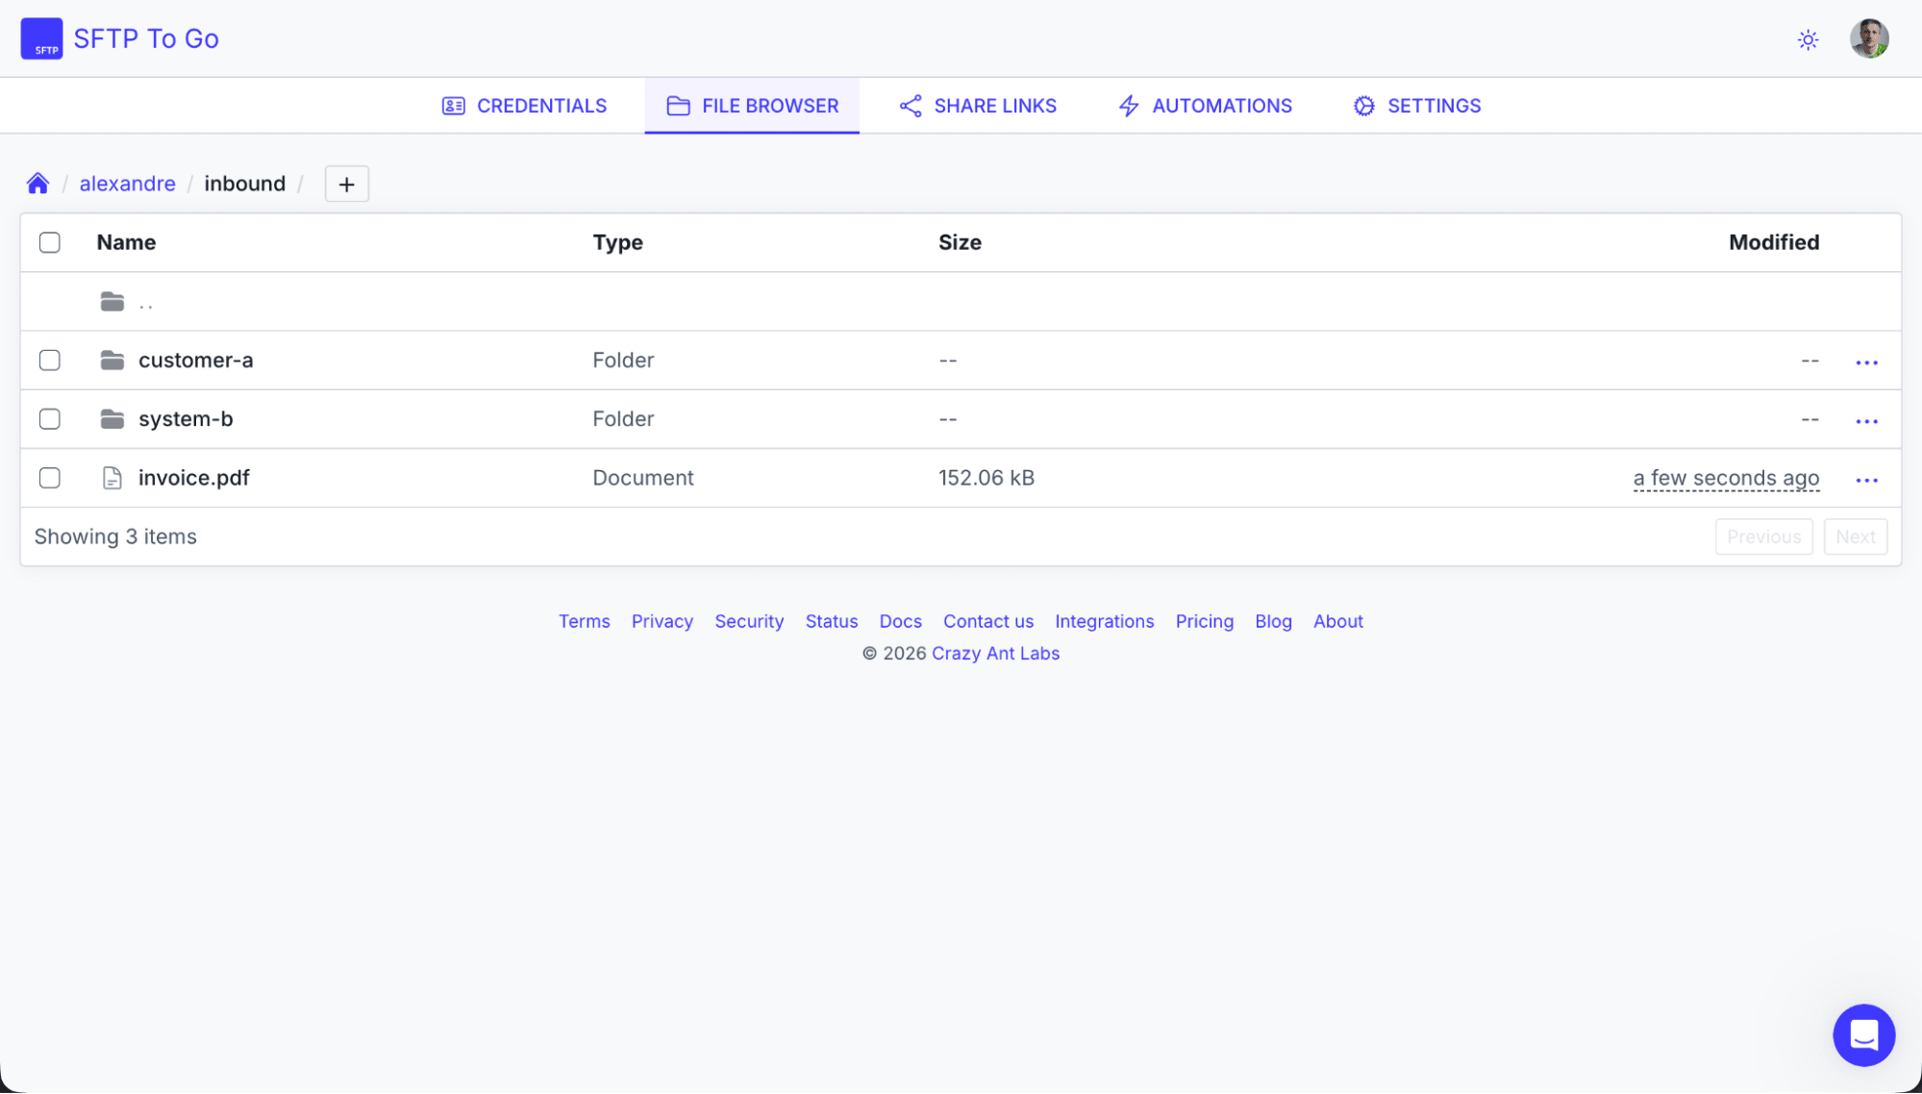Open the user profile avatar
This screenshot has height=1094, width=1922.
[1869, 38]
